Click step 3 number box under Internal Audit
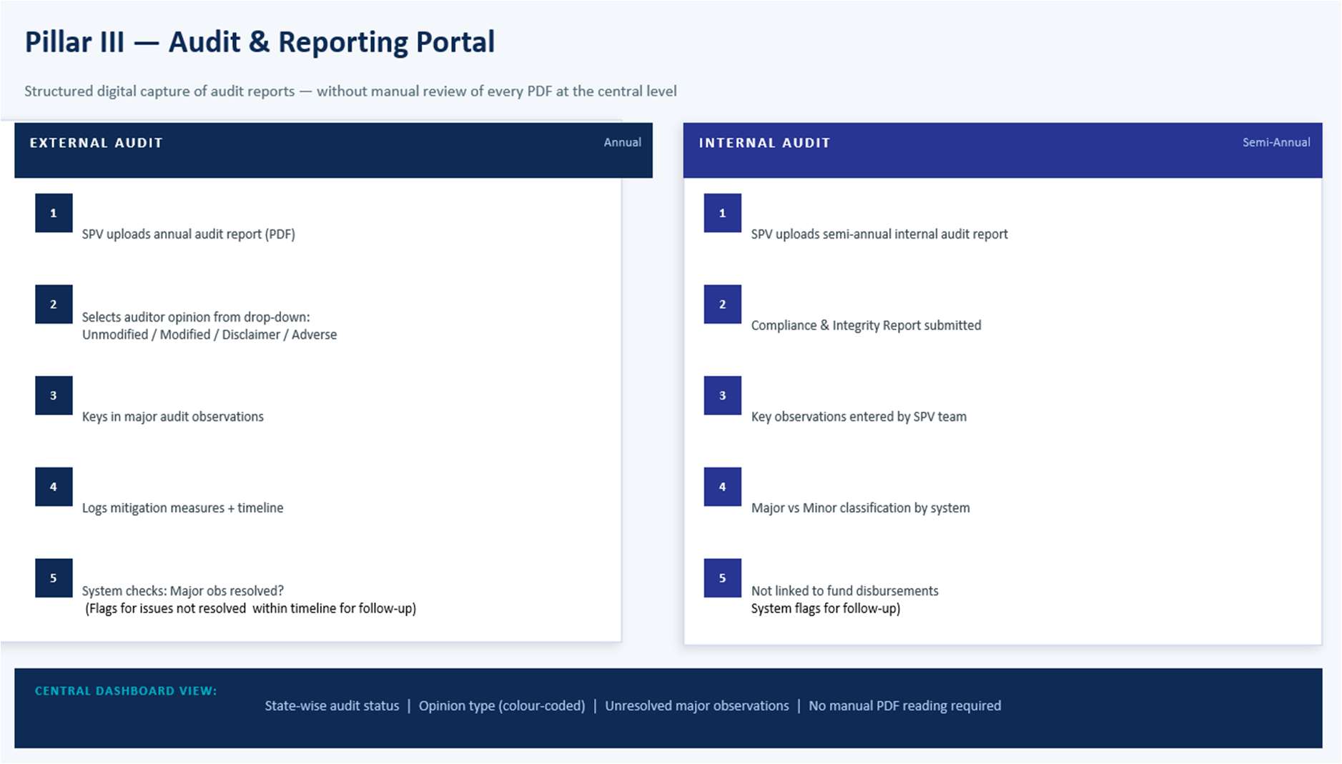 (x=722, y=395)
